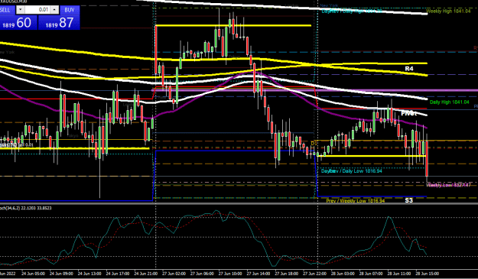Viewport: 478px width, 279px height.
Task: Increase lot volume with the up arrow
Action: point(54,9)
